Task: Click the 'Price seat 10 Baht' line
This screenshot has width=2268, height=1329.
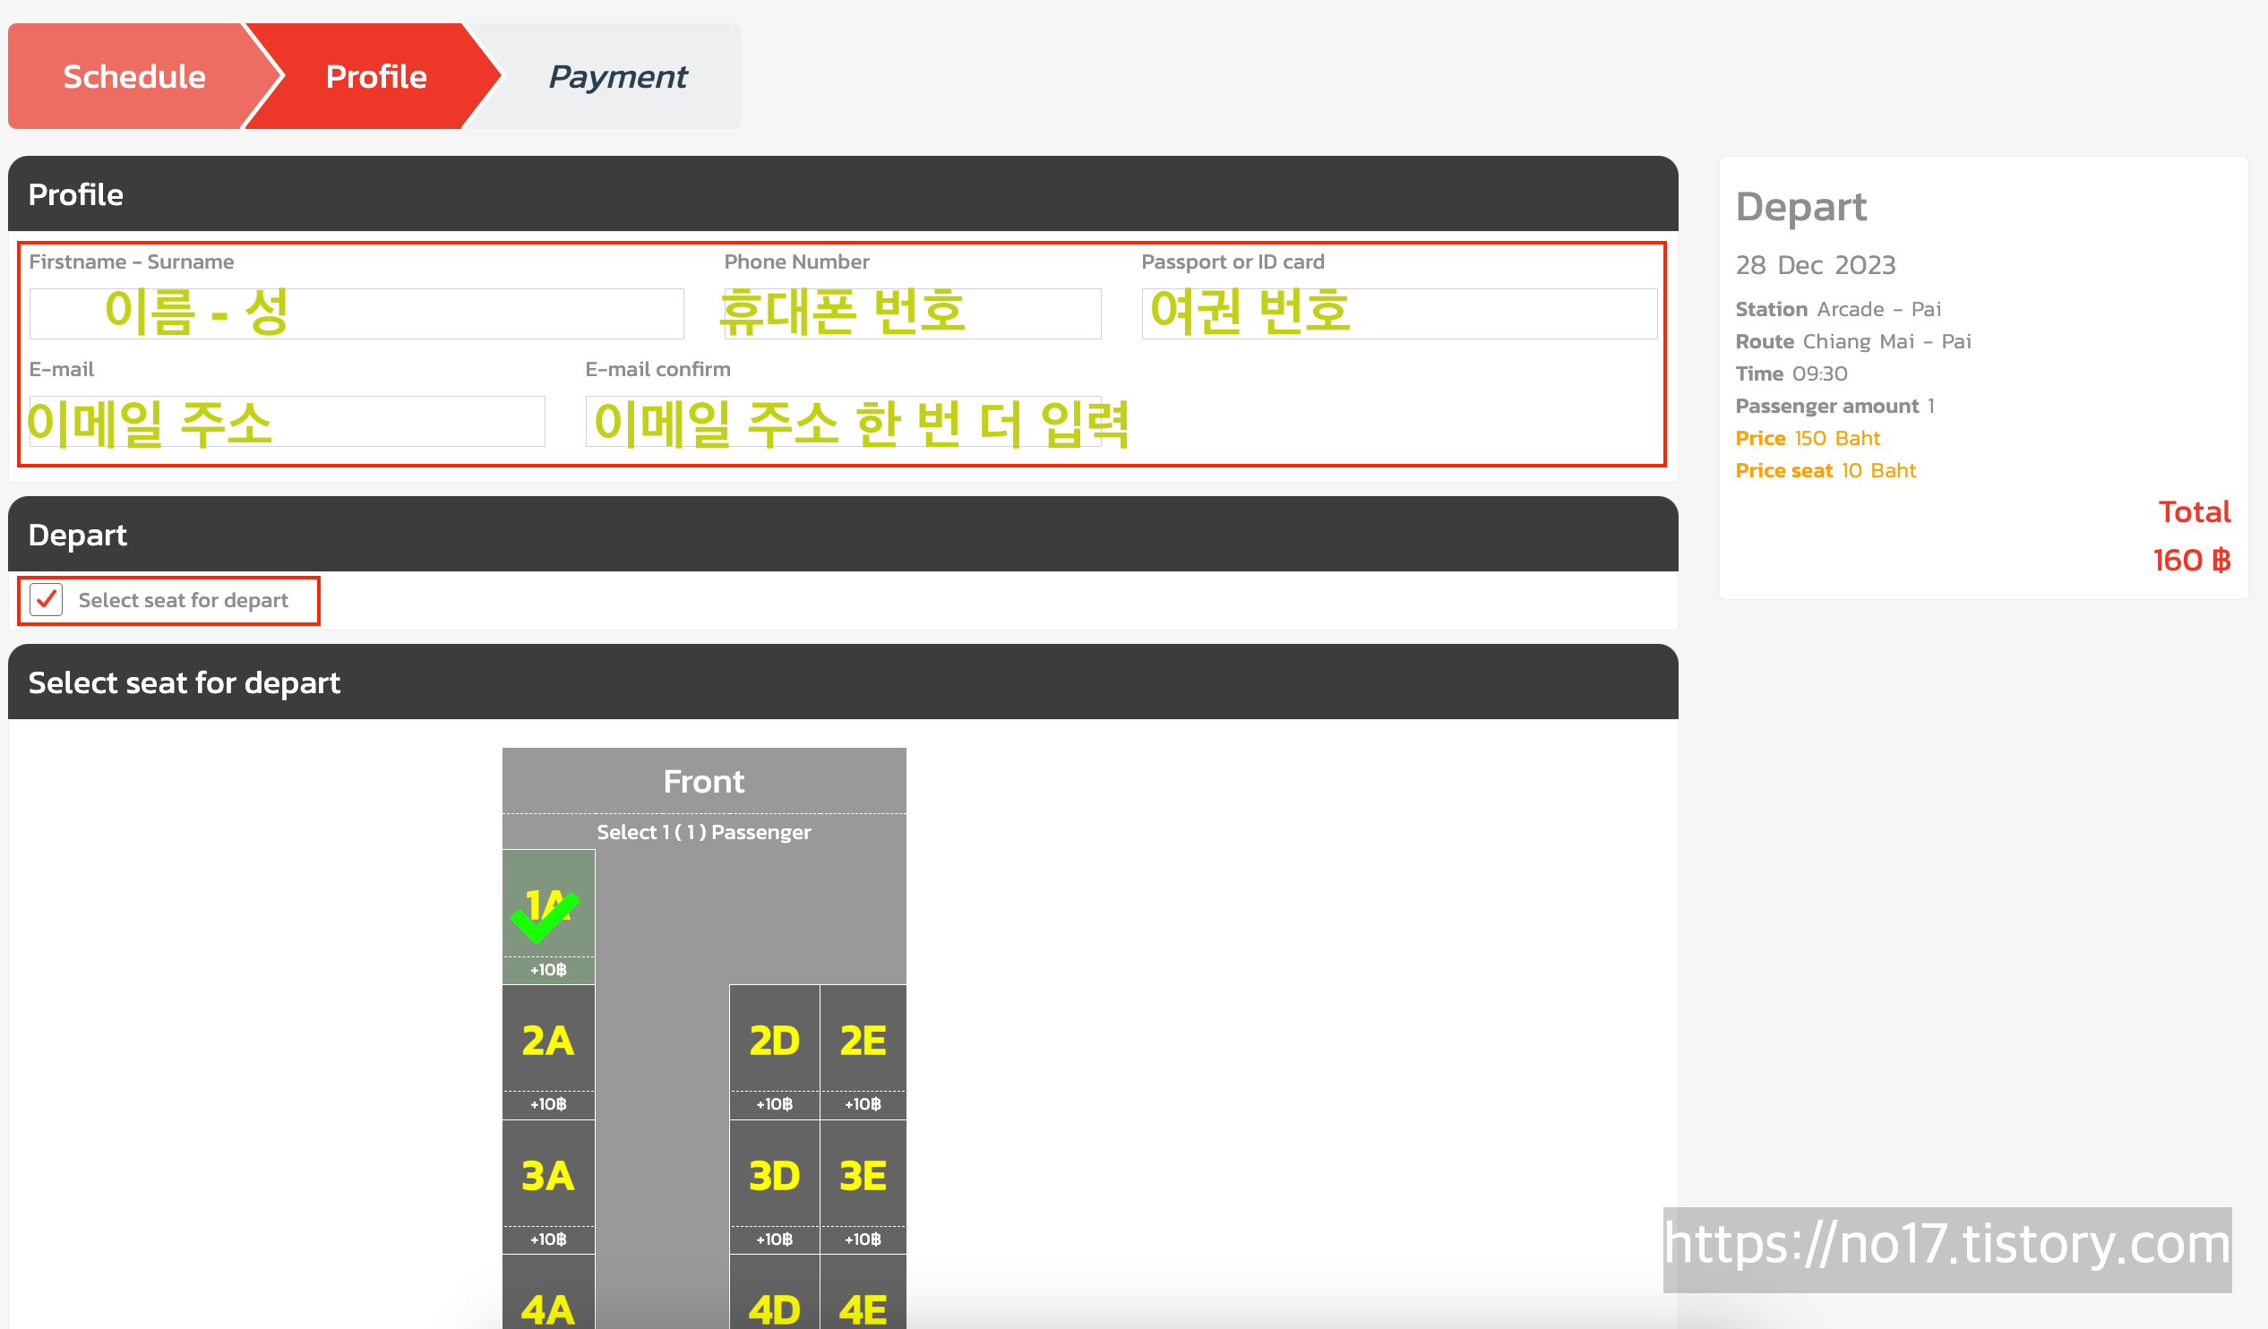Action: click(x=1826, y=470)
